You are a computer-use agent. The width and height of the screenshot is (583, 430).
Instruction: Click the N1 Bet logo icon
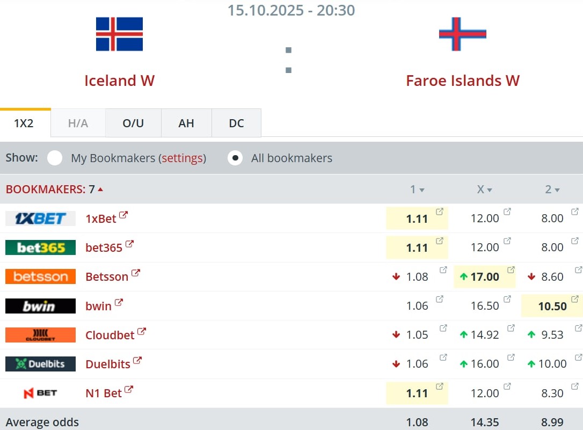pos(40,393)
